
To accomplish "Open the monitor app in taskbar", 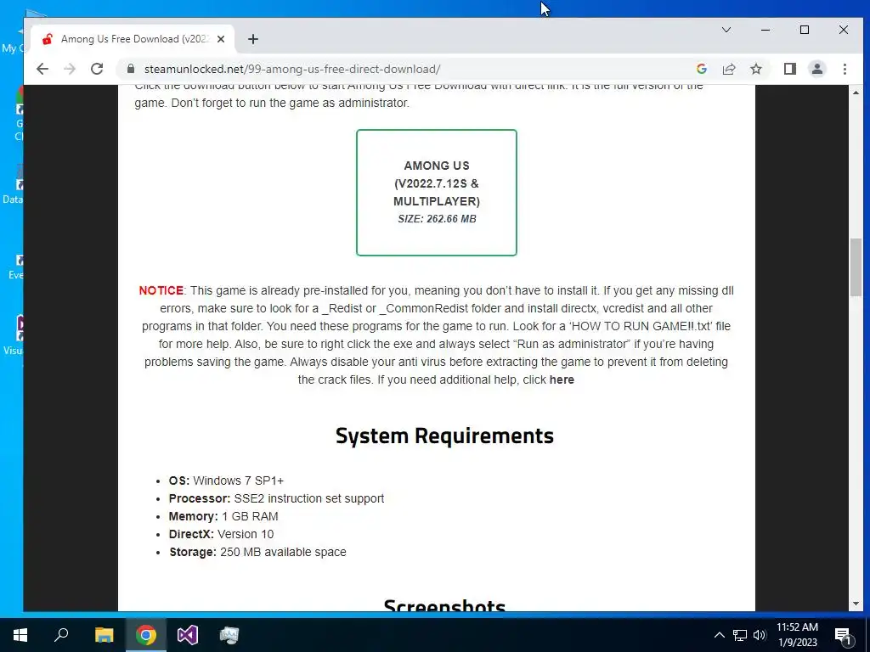I will pos(229,635).
